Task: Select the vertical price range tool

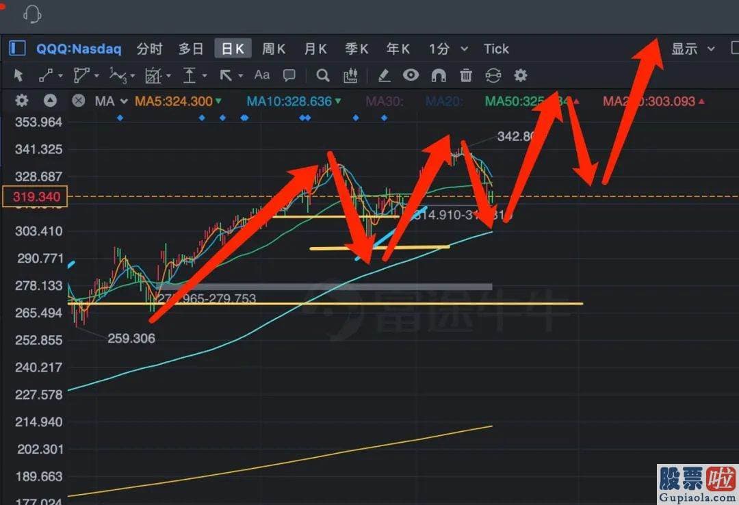Action: pos(190,75)
